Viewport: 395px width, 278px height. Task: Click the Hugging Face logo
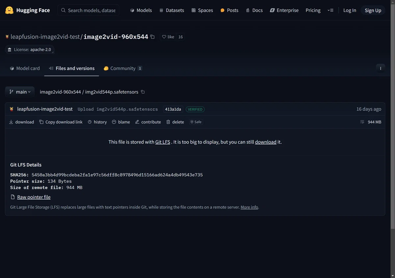coord(27,10)
